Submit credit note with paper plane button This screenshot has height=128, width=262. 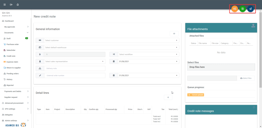tap(250, 9)
